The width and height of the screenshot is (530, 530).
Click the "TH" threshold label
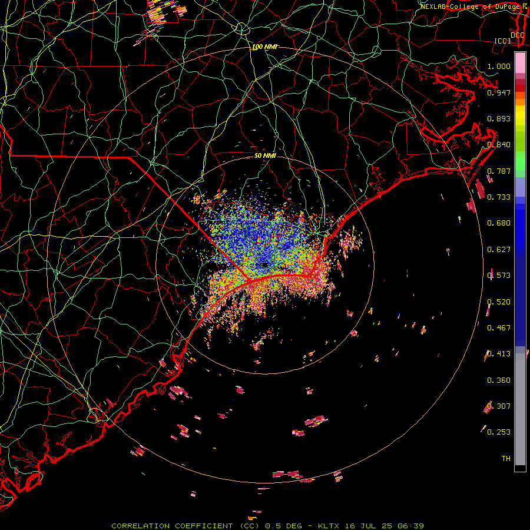pos(506,459)
